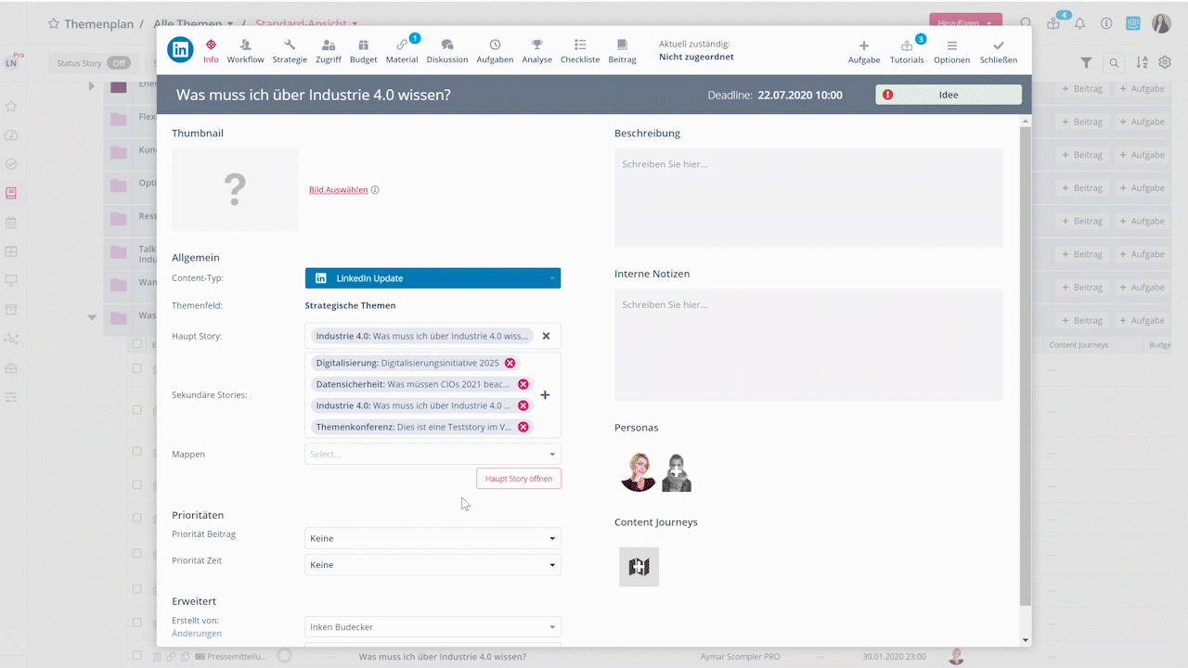Open the Diskussion chat icon

[x=446, y=45]
